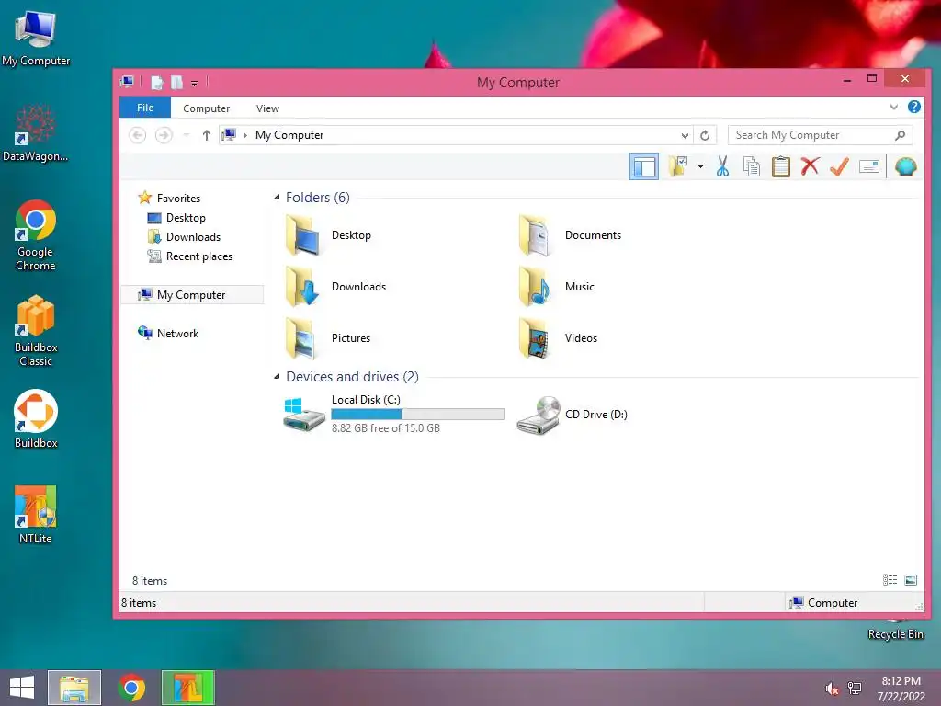Click the Forward navigation arrow
This screenshot has width=941, height=706.
click(164, 135)
